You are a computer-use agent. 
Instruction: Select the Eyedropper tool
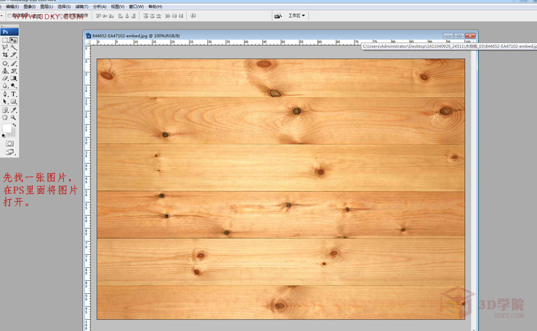click(13, 110)
